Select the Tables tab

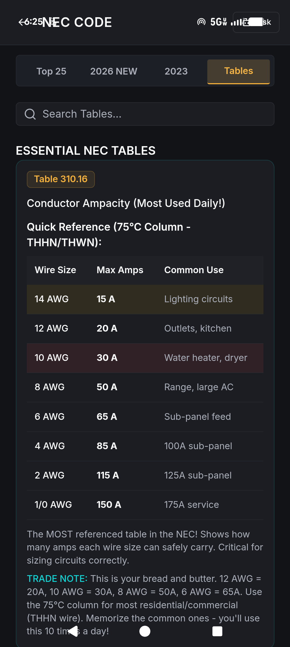coord(238,71)
